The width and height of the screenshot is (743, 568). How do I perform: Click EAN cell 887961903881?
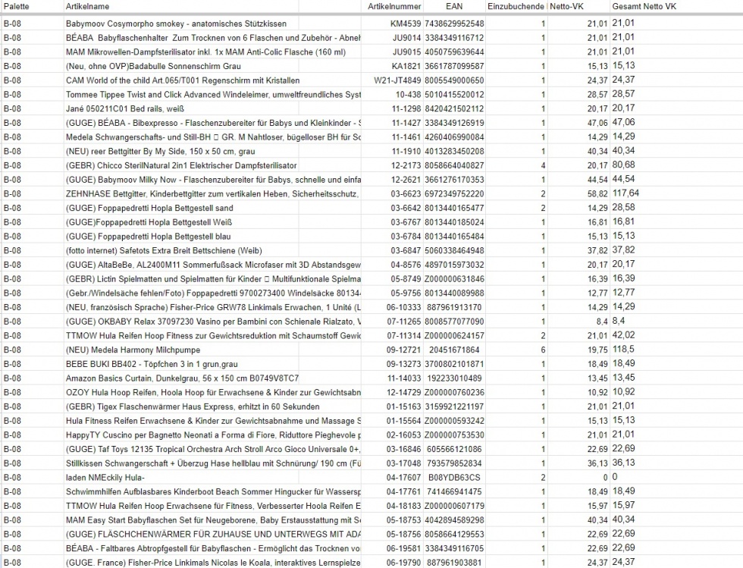point(454,563)
